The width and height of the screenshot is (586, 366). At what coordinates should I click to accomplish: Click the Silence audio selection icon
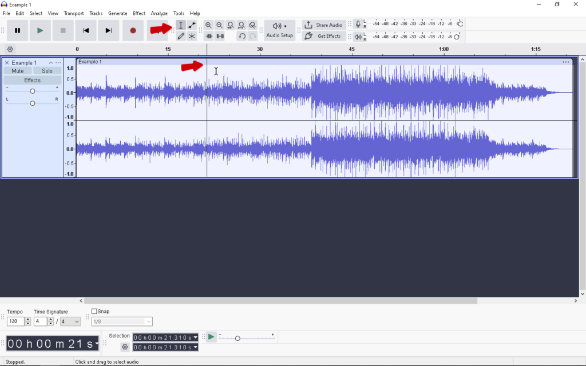coord(220,36)
